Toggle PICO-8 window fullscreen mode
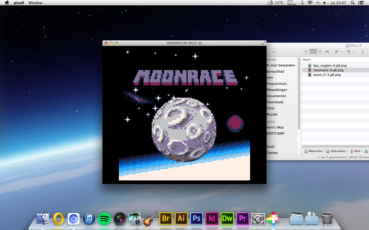Image resolution: width=369 pixels, height=230 pixels. coord(263,43)
